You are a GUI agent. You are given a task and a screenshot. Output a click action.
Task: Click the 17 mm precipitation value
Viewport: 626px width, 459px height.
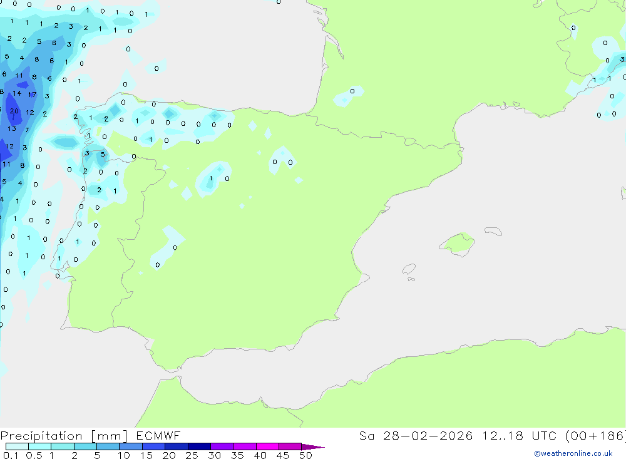pos(33,95)
